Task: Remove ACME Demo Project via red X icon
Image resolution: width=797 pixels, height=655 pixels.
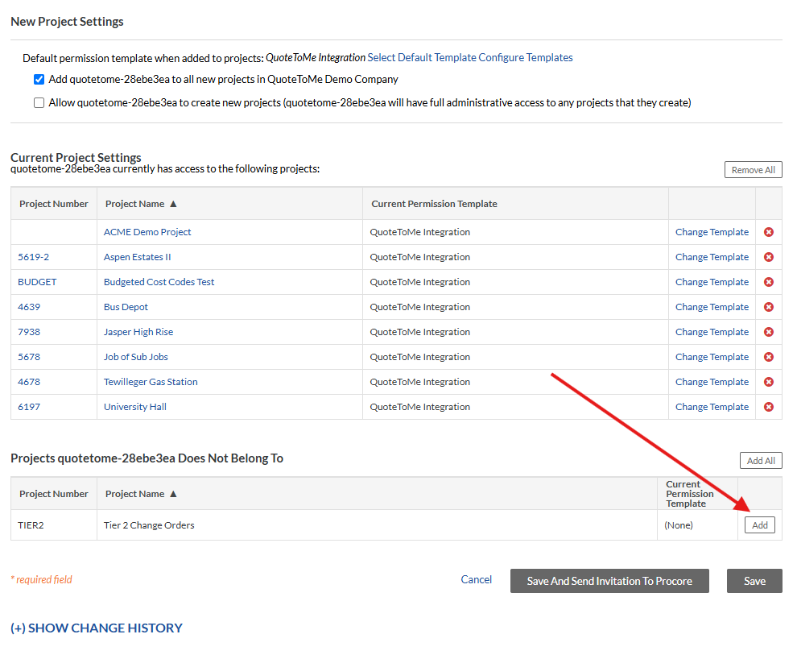Action: coord(769,232)
